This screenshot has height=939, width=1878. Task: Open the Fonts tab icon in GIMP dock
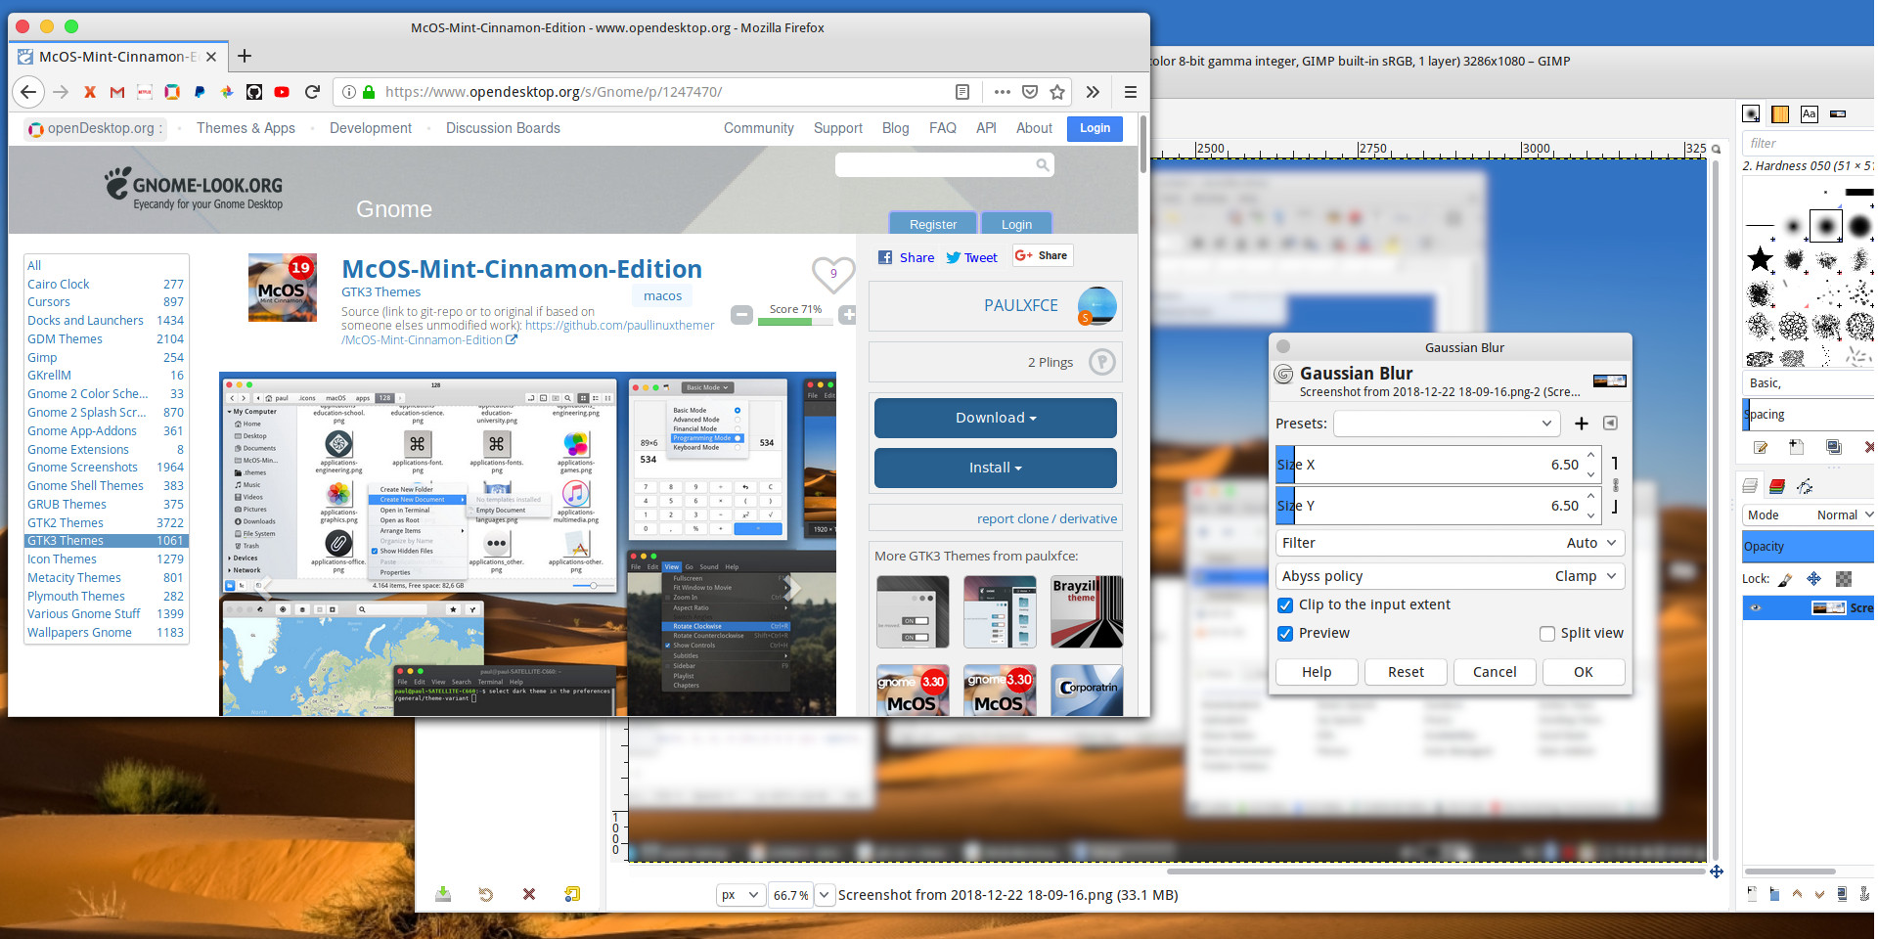pos(1809,114)
